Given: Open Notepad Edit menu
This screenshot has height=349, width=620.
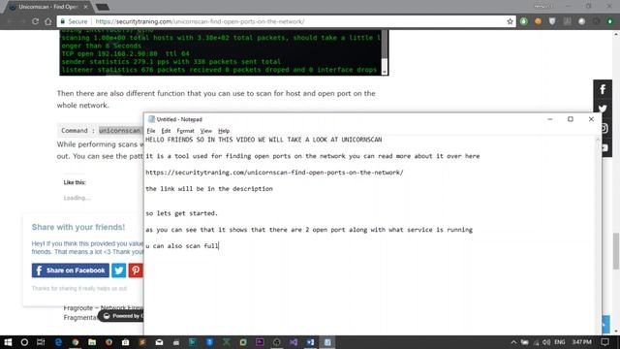Looking at the screenshot, I should point(166,131).
